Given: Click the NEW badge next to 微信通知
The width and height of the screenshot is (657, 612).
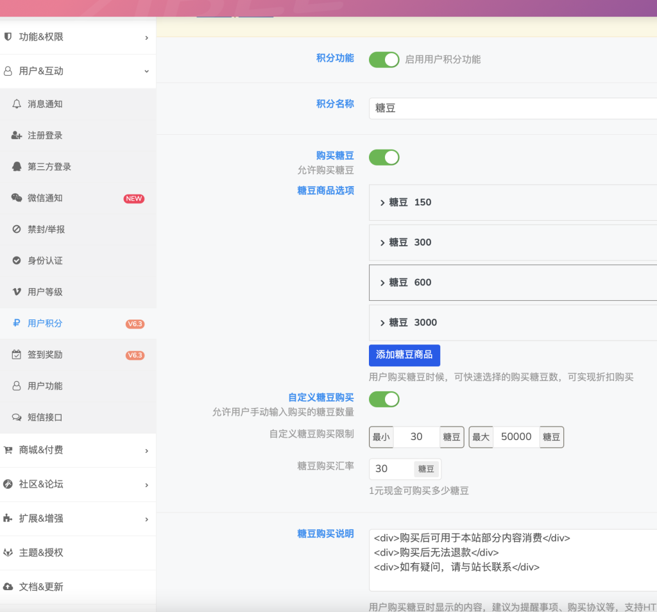Looking at the screenshot, I should [x=133, y=198].
